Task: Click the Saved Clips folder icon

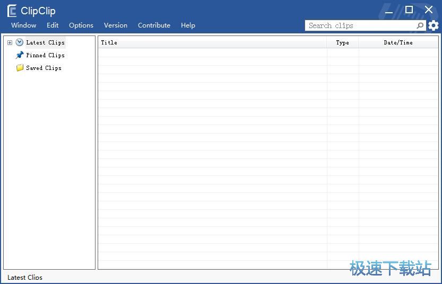Action: pyautogui.click(x=20, y=68)
